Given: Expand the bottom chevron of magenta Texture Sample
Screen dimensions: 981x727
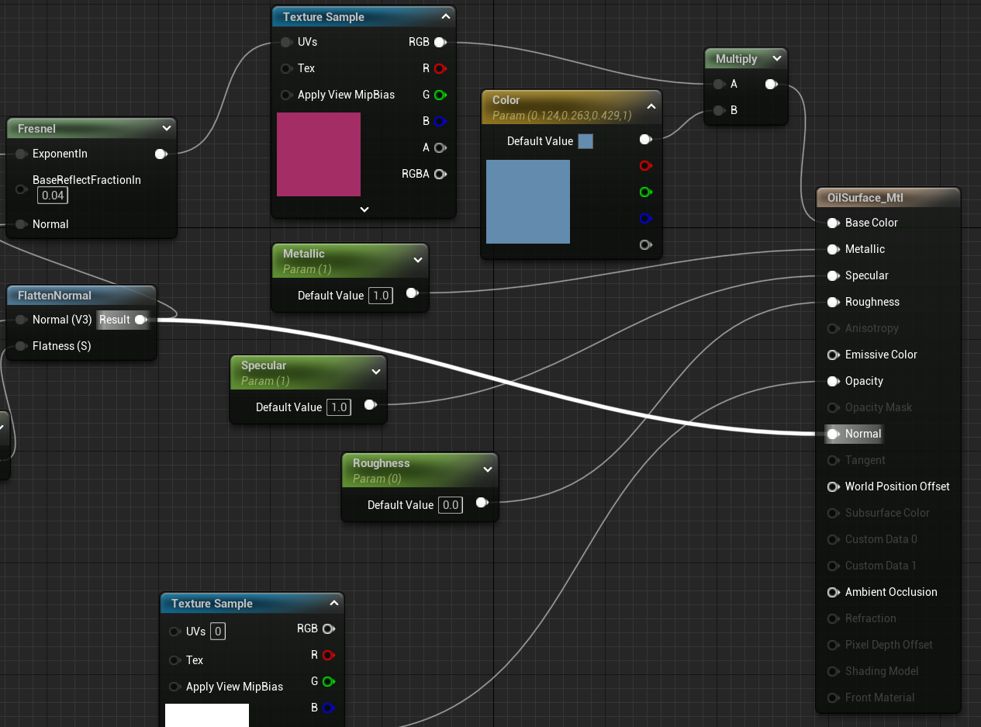Looking at the screenshot, I should (x=364, y=209).
